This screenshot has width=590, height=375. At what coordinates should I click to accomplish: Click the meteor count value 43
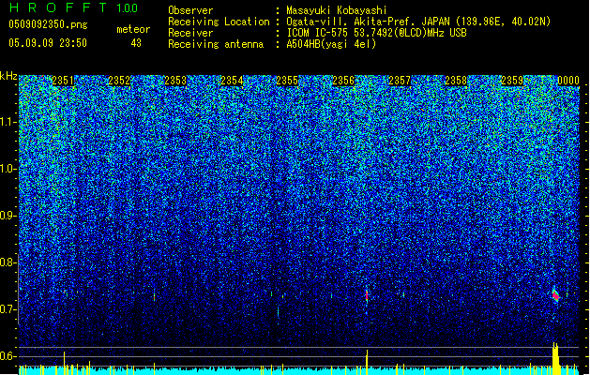(x=136, y=43)
